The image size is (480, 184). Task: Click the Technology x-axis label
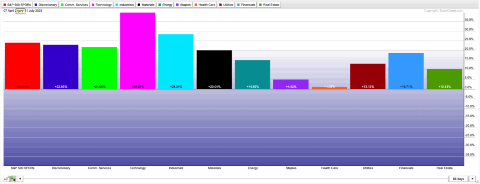tap(137, 168)
